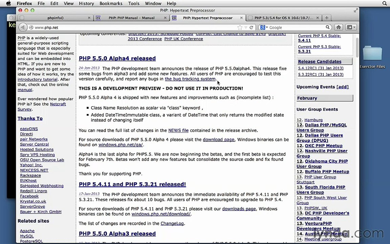Open Facebook sponsor link
The image size is (390, 244).
(29, 196)
